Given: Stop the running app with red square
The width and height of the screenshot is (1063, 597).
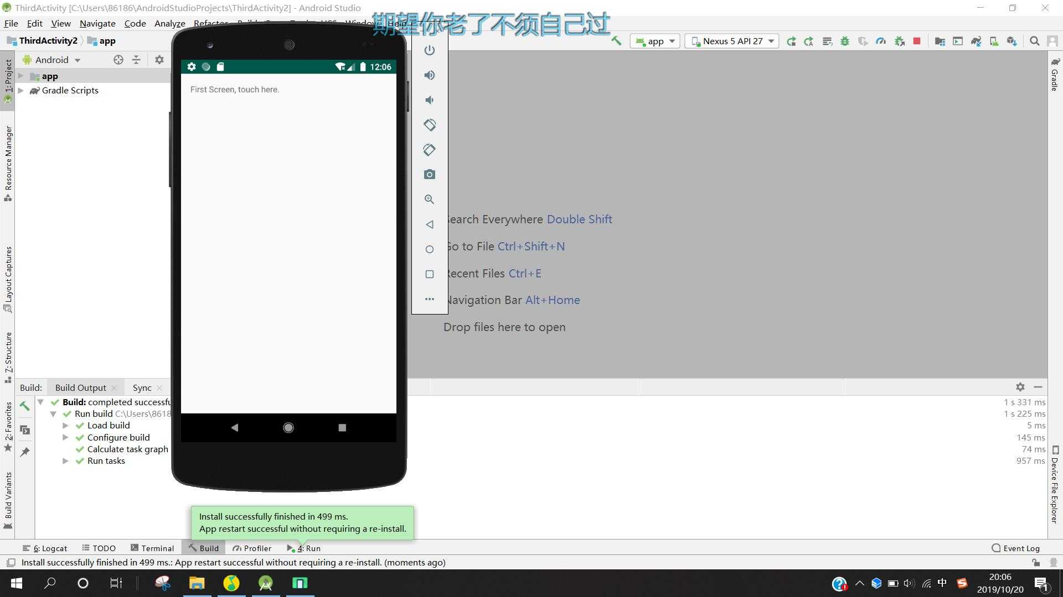Looking at the screenshot, I should coord(917,41).
